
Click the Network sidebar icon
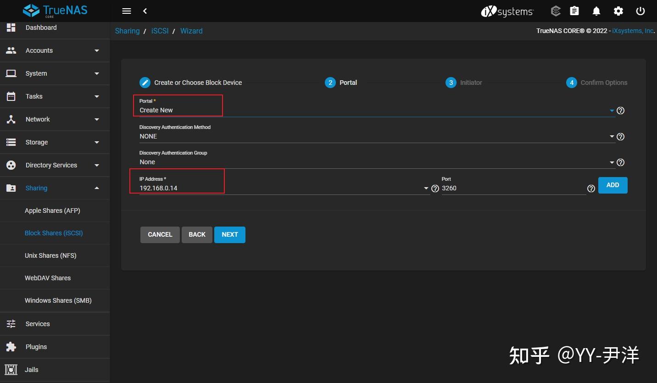pyautogui.click(x=11, y=119)
